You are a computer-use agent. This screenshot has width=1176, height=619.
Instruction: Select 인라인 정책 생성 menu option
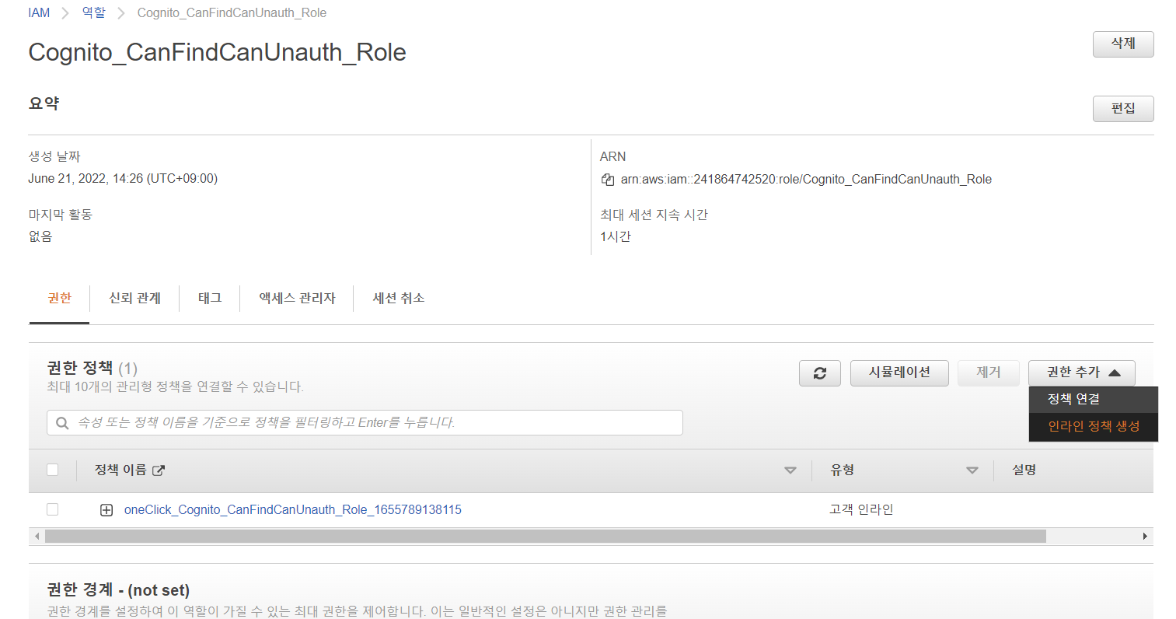(x=1094, y=426)
